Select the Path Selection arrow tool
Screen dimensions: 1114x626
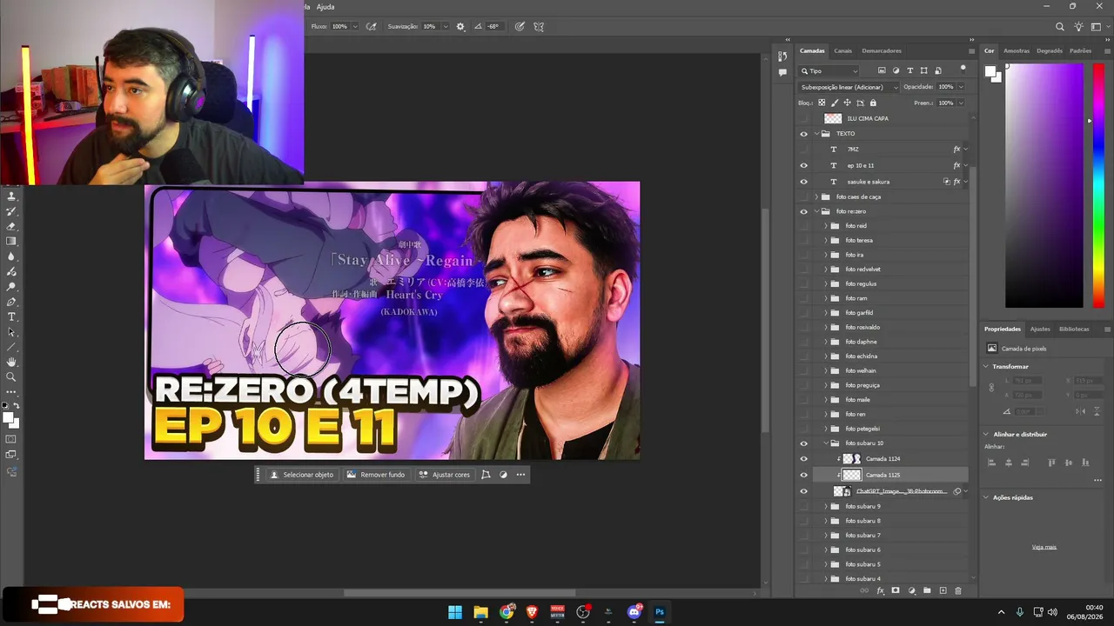11,332
